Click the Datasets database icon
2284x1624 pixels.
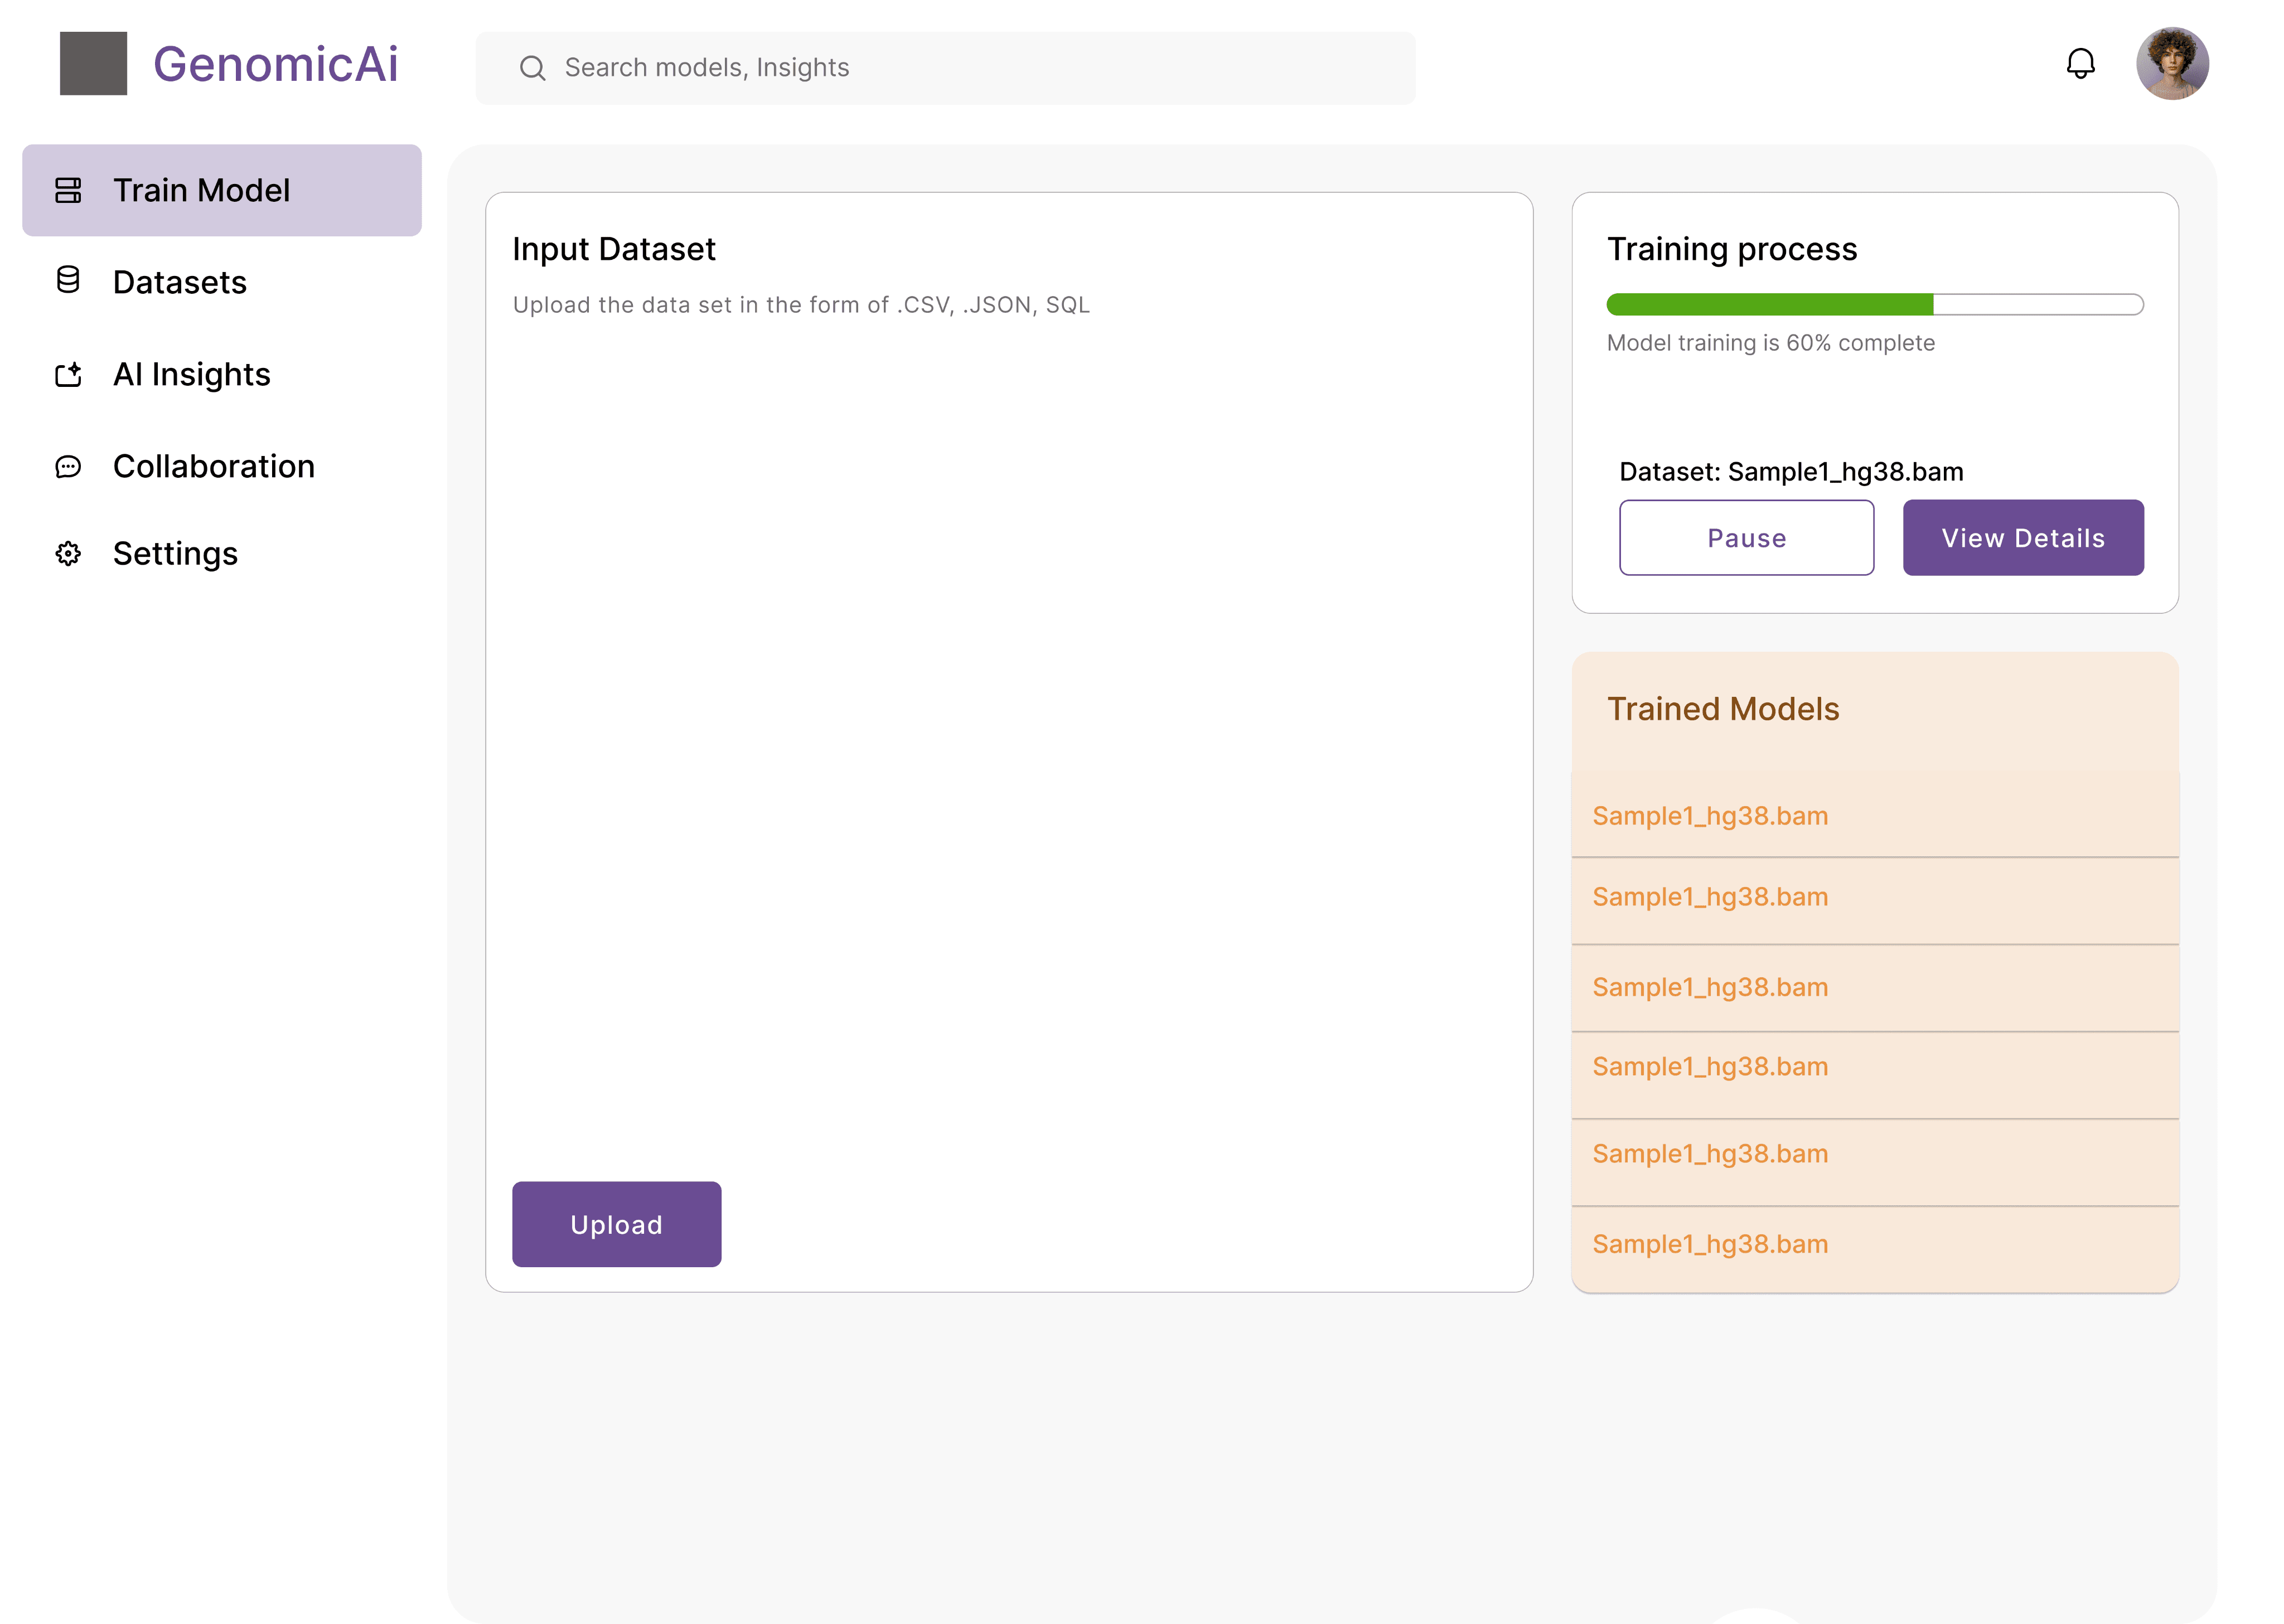point(68,280)
